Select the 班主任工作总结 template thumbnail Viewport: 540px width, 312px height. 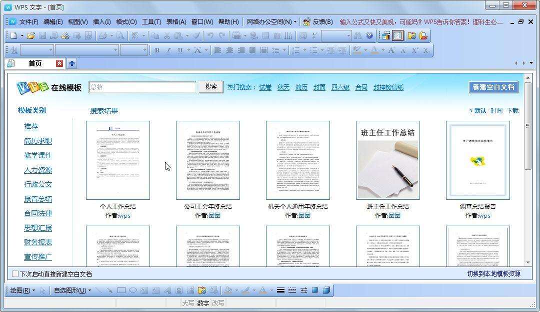click(387, 160)
